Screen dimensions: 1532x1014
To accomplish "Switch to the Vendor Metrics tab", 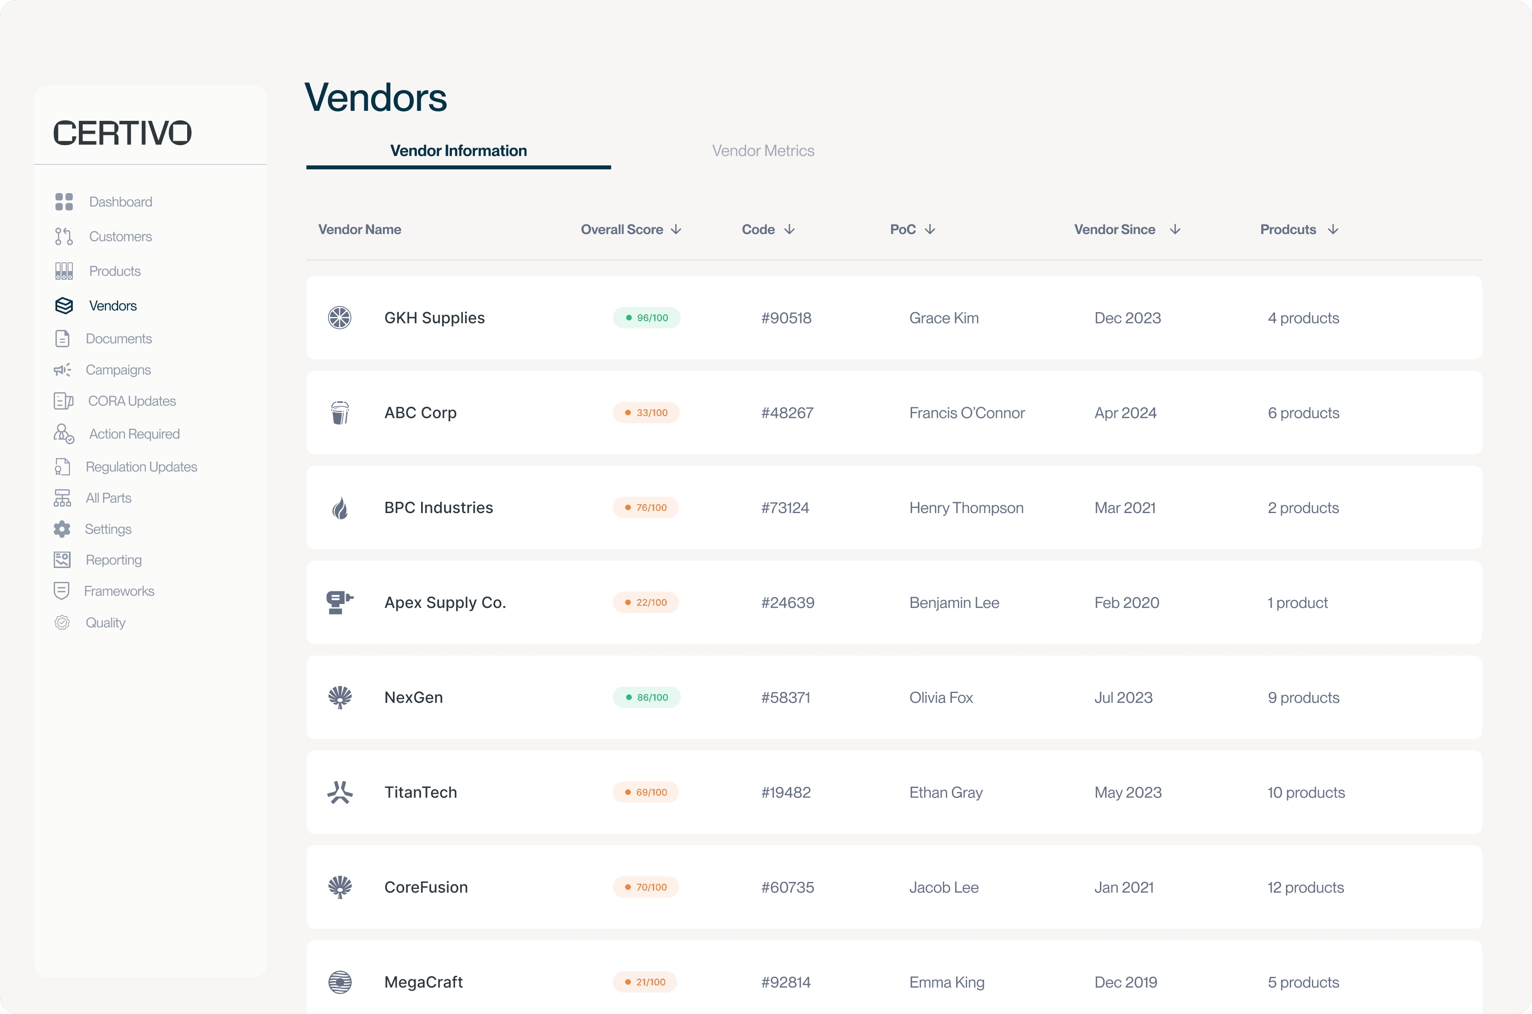I will pyautogui.click(x=763, y=151).
